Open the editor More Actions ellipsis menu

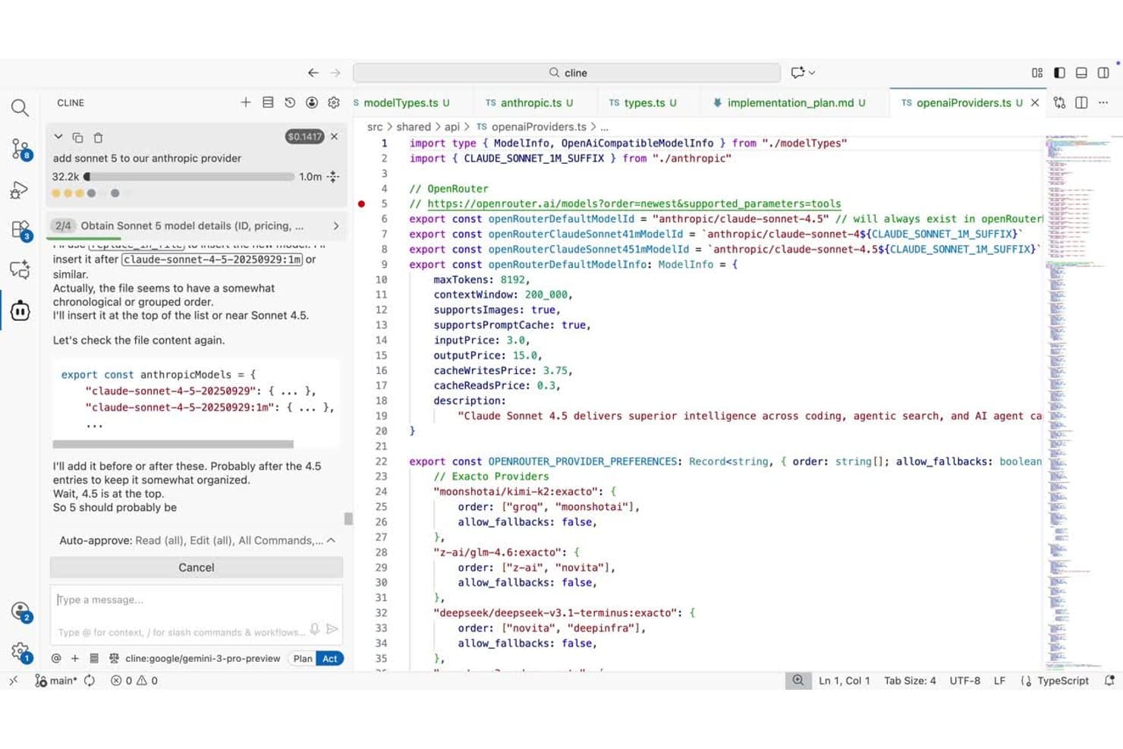pos(1103,102)
